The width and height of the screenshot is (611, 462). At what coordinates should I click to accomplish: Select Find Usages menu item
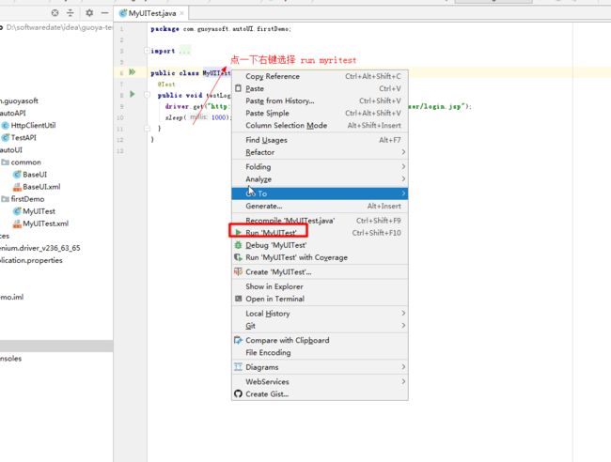[x=320, y=140]
